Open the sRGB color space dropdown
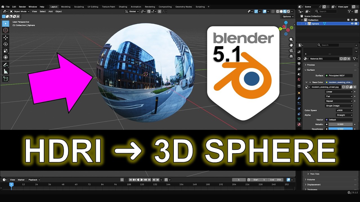The width and height of the screenshot is (360, 202). click(x=345, y=110)
